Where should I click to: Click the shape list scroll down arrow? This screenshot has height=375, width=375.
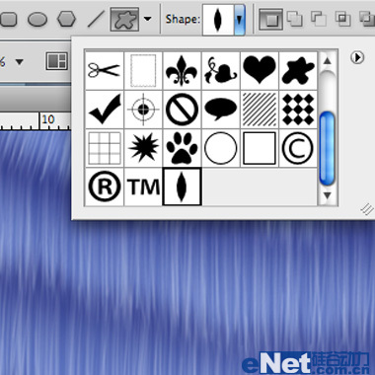click(327, 195)
